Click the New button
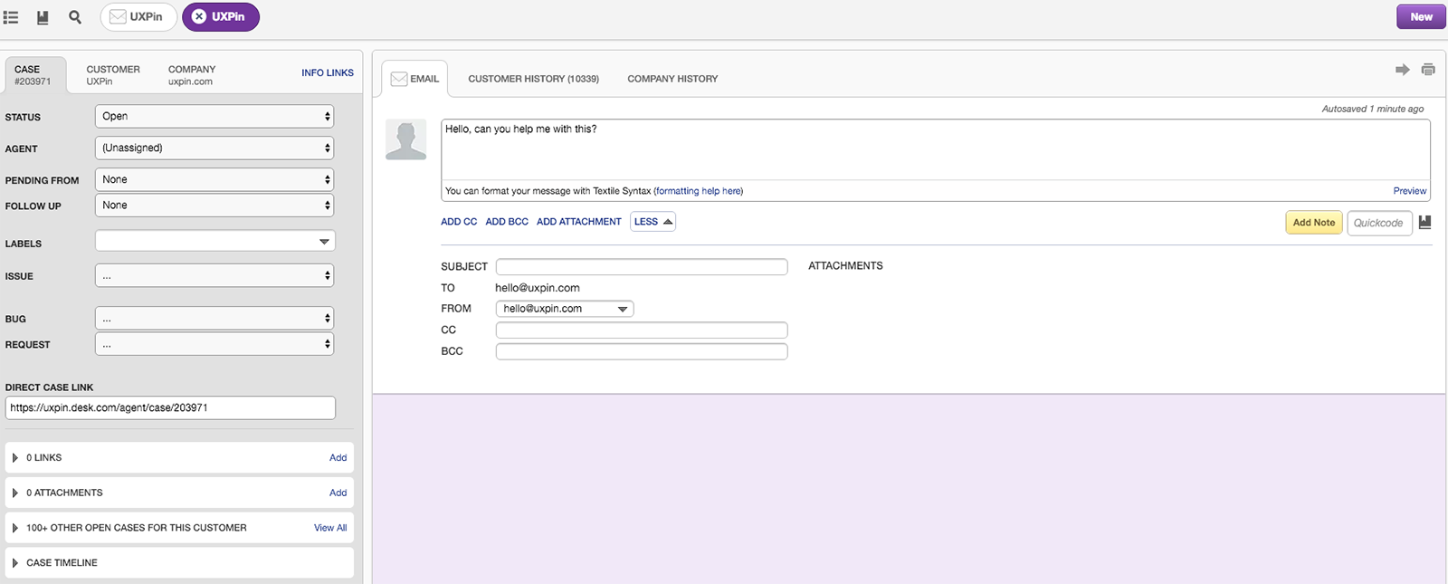 1421,16
